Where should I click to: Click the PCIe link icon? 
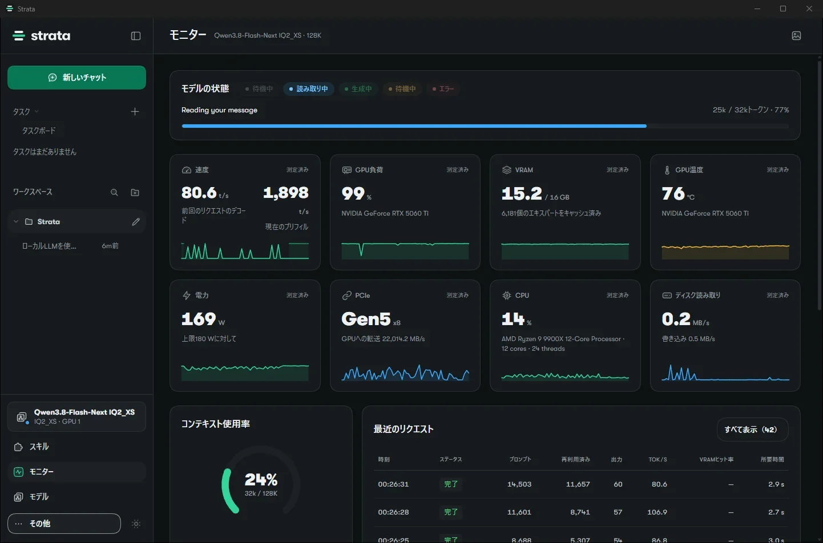point(346,295)
